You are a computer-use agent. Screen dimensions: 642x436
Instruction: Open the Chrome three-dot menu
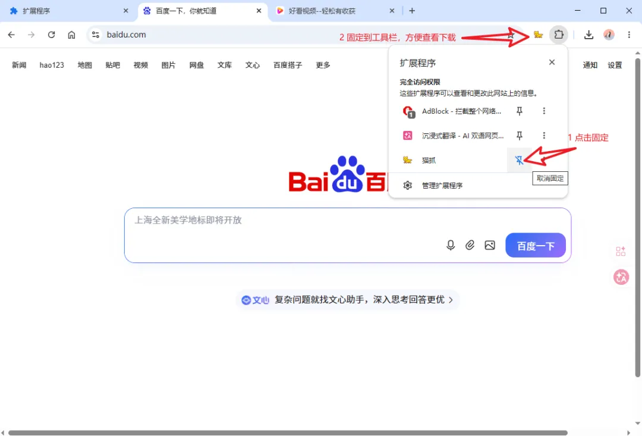point(629,35)
